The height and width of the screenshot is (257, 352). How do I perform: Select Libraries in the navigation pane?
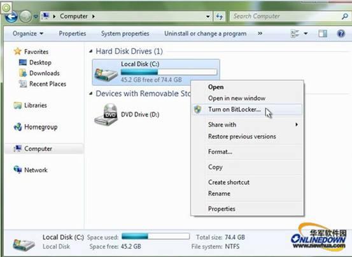(36, 106)
